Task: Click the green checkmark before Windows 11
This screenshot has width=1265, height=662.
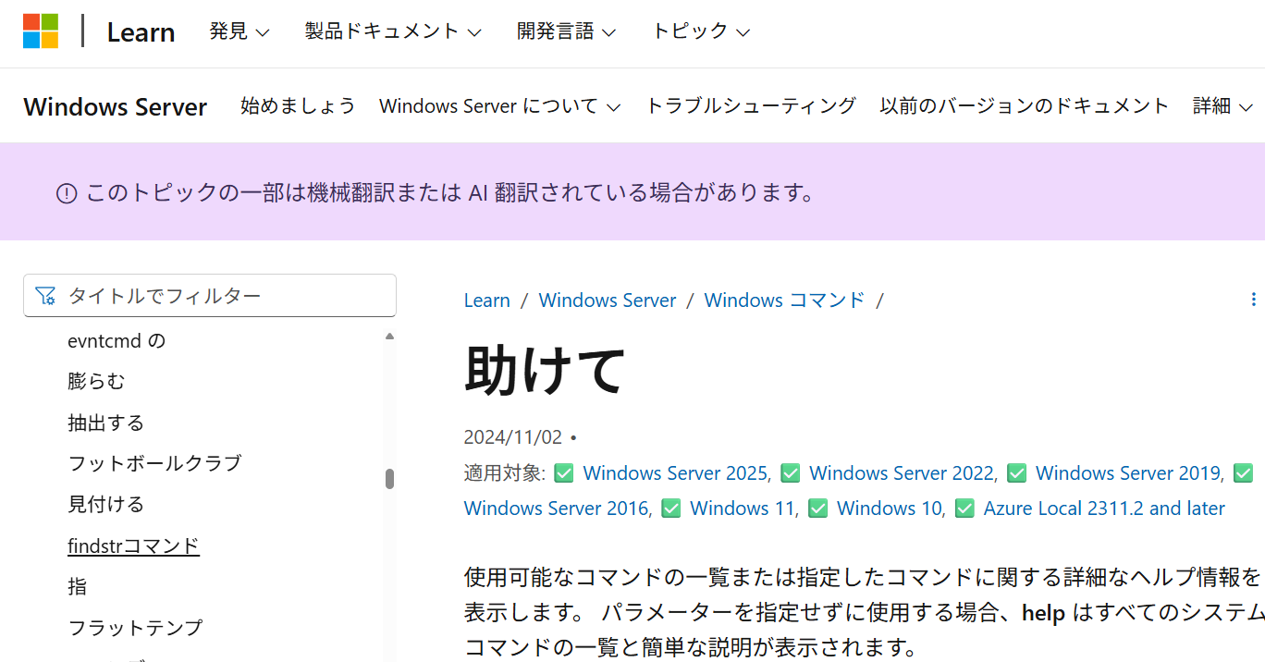Action: [671, 509]
